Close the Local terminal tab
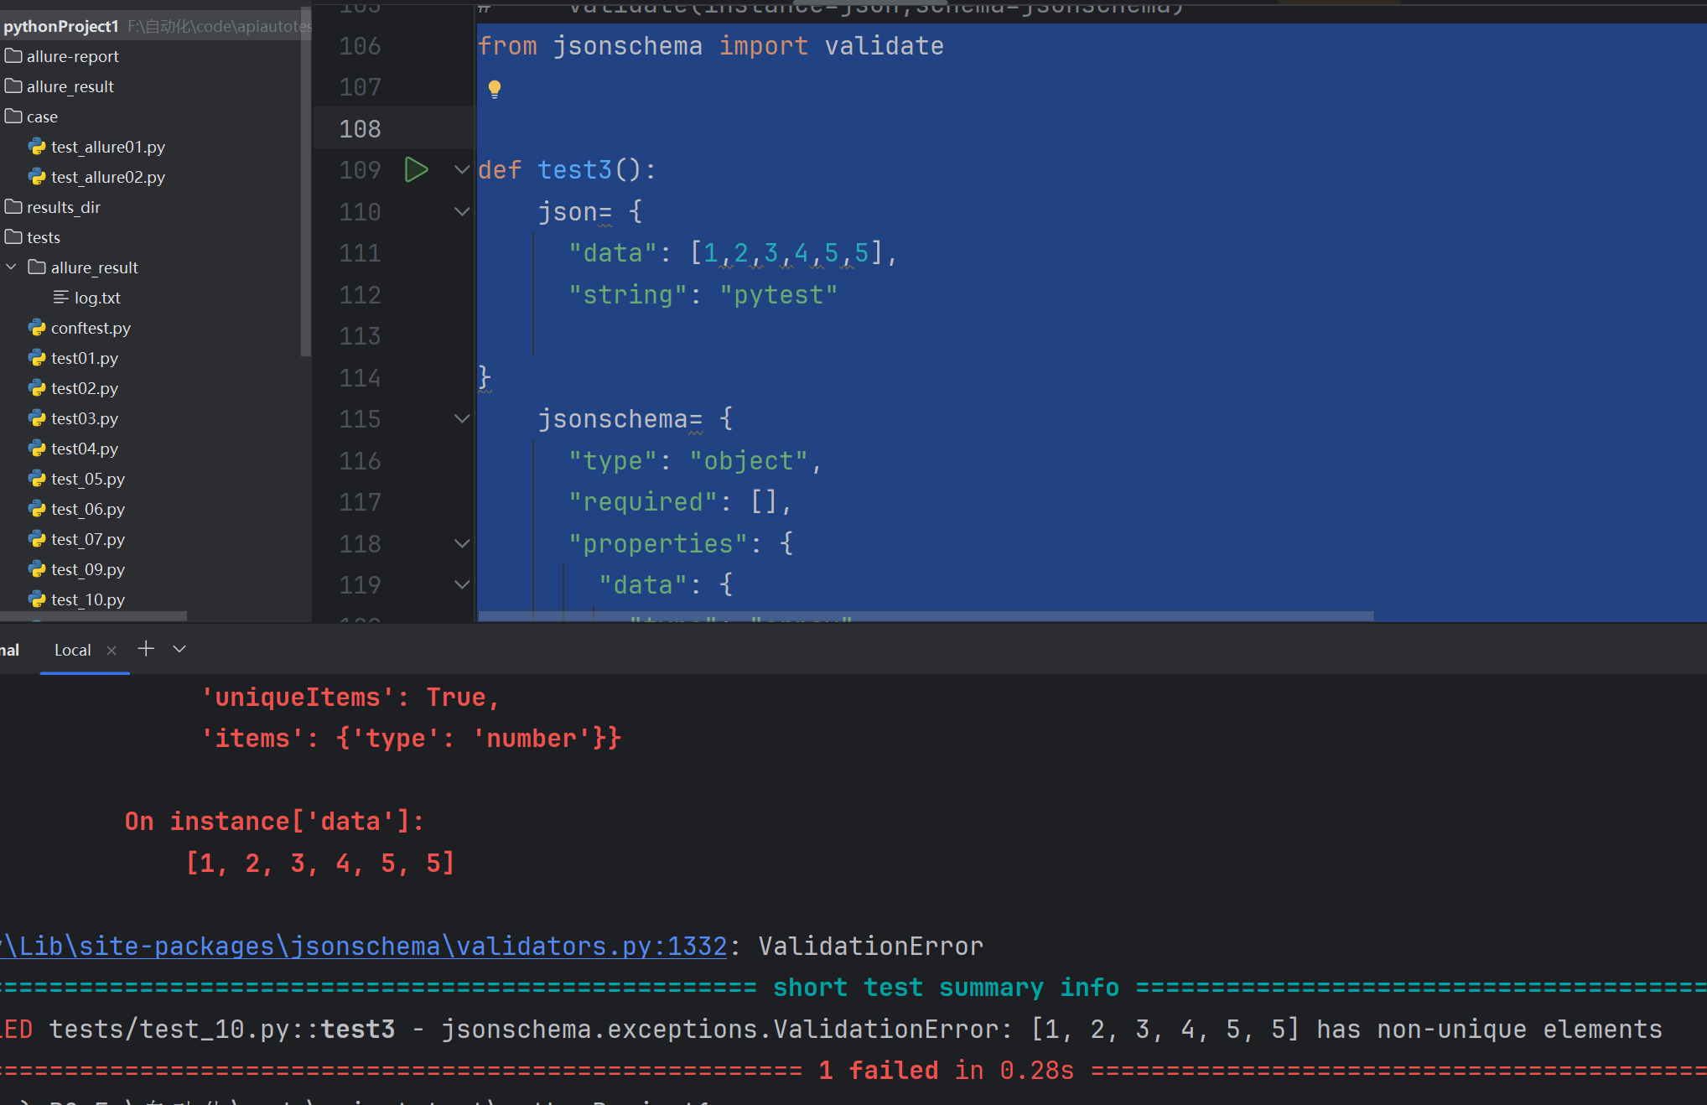Screen dimensions: 1707x1105 [x=112, y=651]
